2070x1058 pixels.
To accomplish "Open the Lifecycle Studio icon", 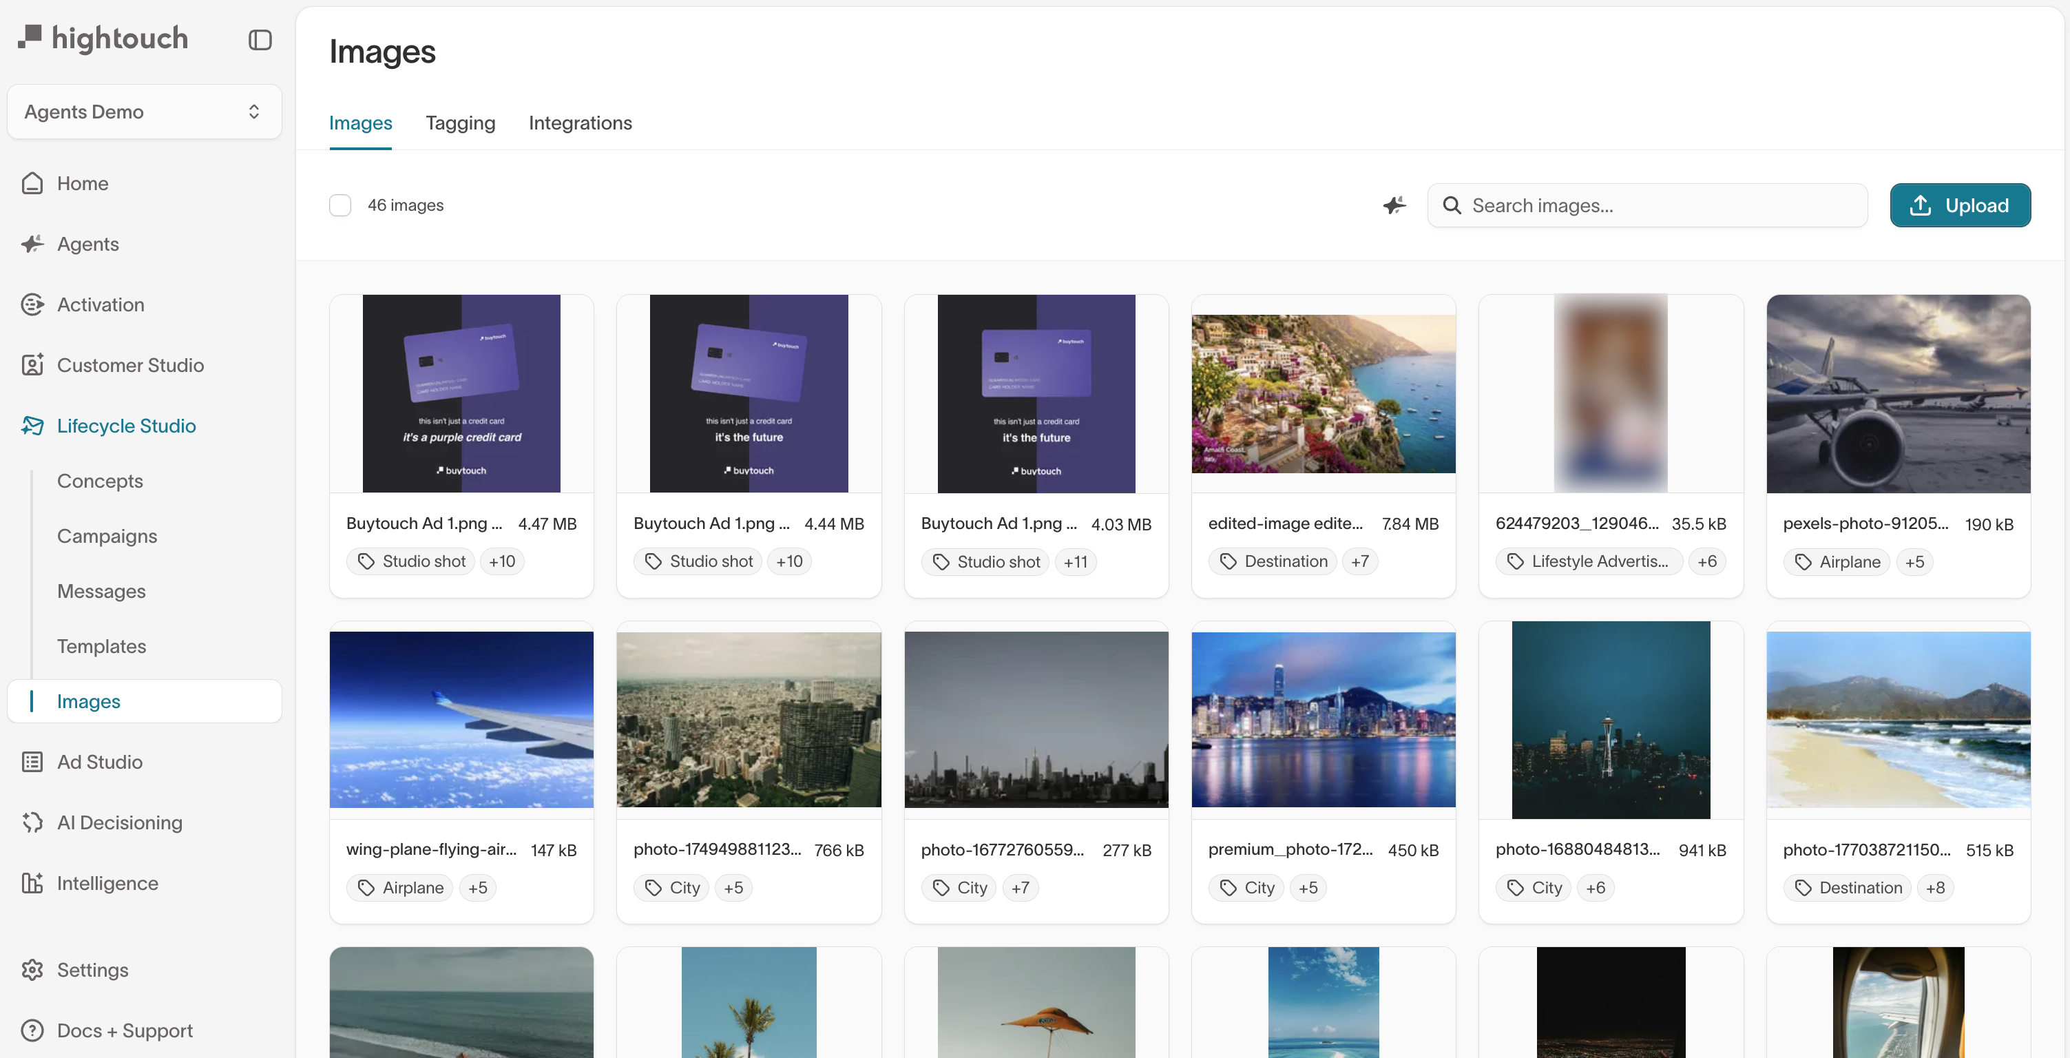I will tap(32, 425).
